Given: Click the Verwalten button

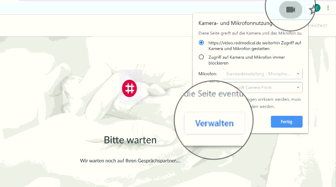Looking at the screenshot, I should click(x=214, y=123).
